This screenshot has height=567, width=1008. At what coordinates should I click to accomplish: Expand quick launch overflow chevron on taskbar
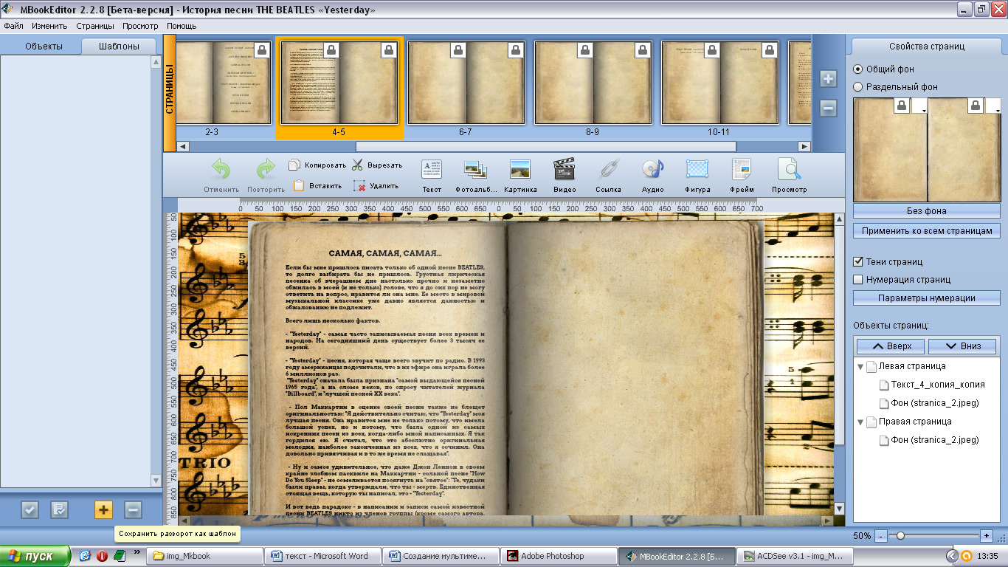[x=138, y=553]
